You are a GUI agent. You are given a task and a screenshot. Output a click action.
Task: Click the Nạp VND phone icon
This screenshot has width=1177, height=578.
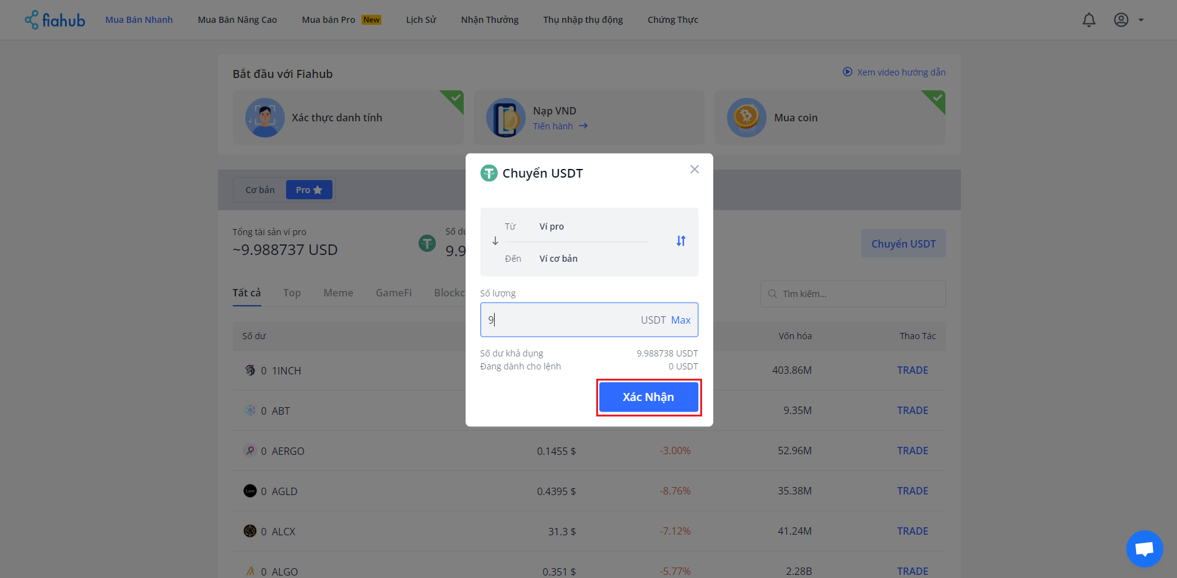click(506, 118)
